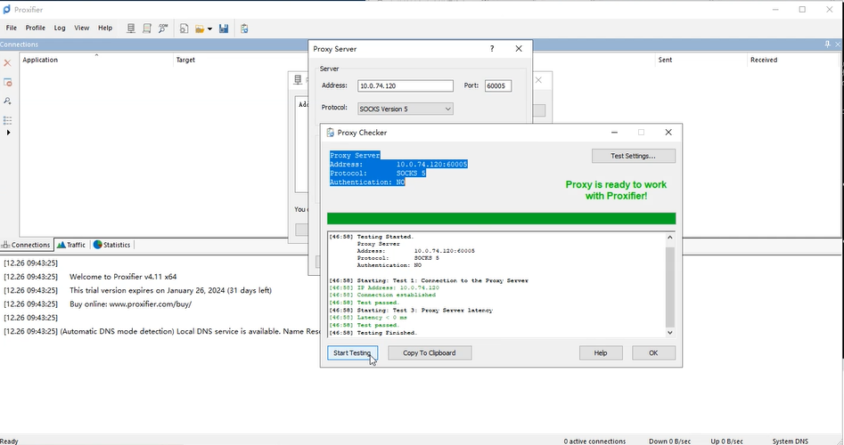Screen dimensions: 844x445
Task: Open Test Settings in Proxy Checker
Action: [634, 156]
